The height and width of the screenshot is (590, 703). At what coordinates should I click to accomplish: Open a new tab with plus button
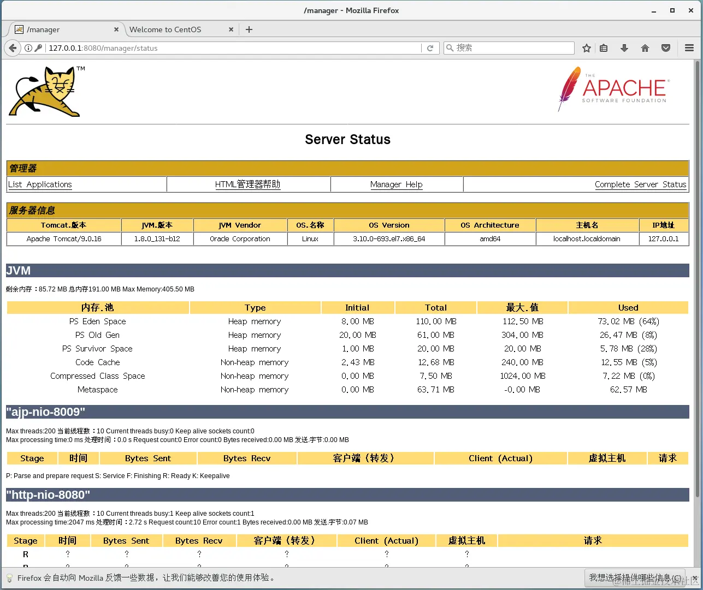point(249,29)
